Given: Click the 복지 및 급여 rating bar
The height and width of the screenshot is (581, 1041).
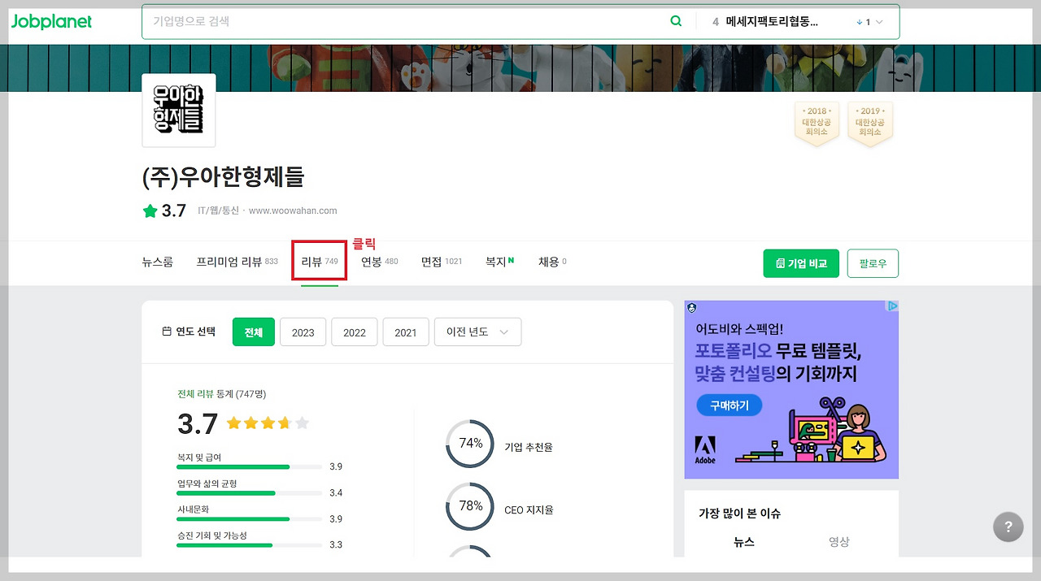Looking at the screenshot, I should [250, 467].
